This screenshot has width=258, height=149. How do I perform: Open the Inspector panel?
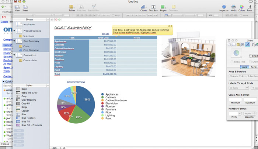pyautogui.click(x=224, y=8)
